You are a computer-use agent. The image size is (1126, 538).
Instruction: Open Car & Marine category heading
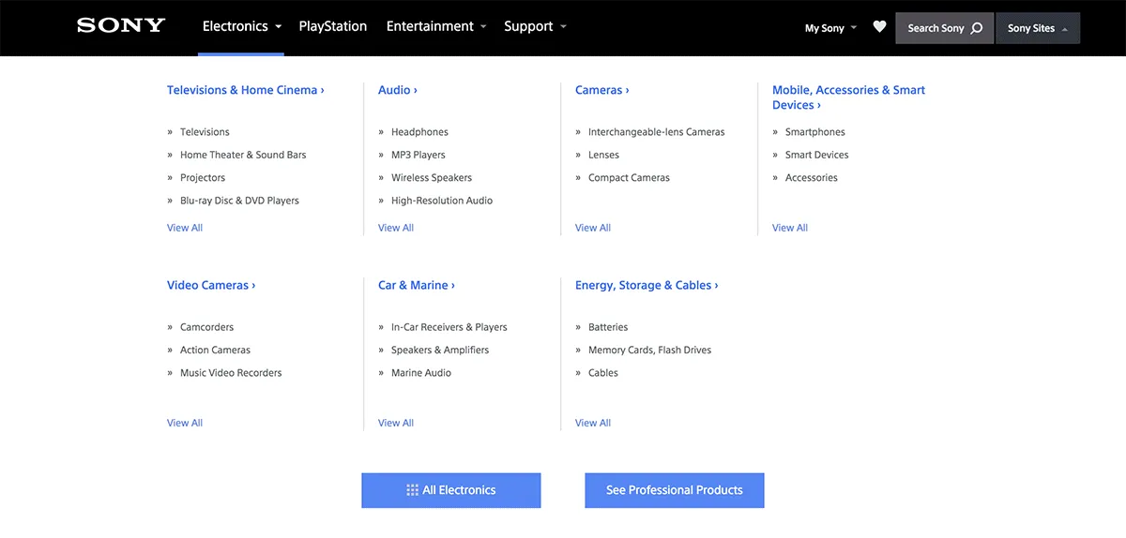tap(416, 285)
